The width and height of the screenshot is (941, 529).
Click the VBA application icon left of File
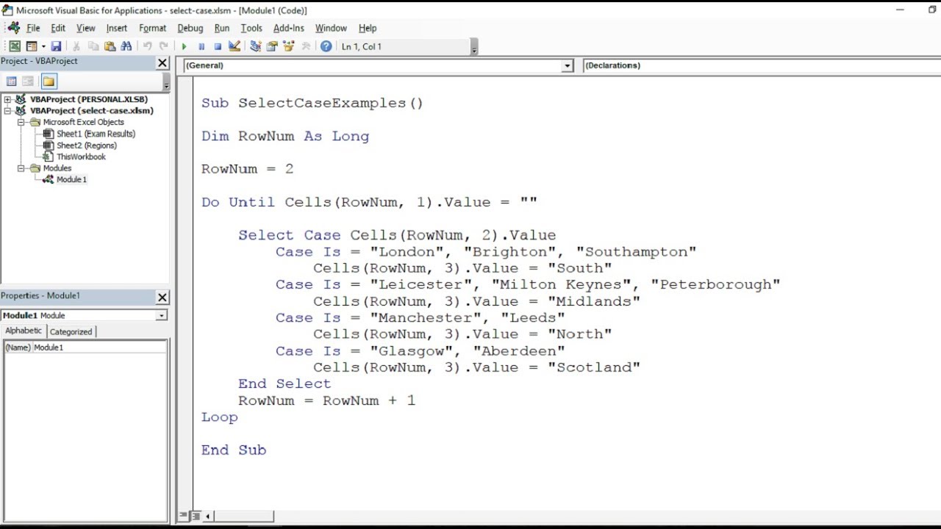click(x=14, y=28)
